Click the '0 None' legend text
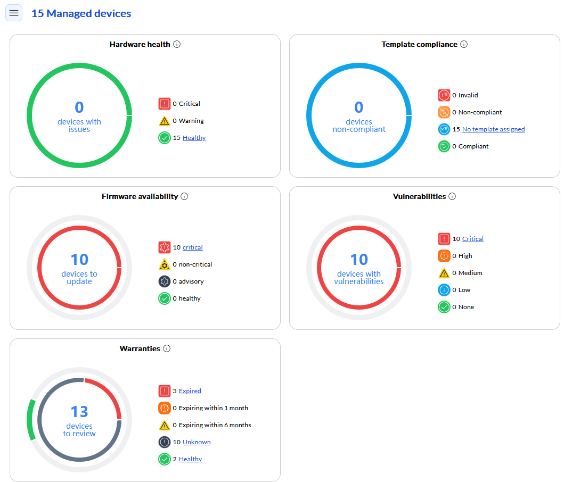 463,307
